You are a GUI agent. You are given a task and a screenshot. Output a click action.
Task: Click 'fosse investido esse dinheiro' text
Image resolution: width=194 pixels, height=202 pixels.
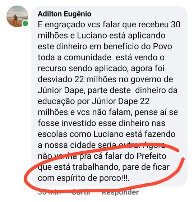93,123
